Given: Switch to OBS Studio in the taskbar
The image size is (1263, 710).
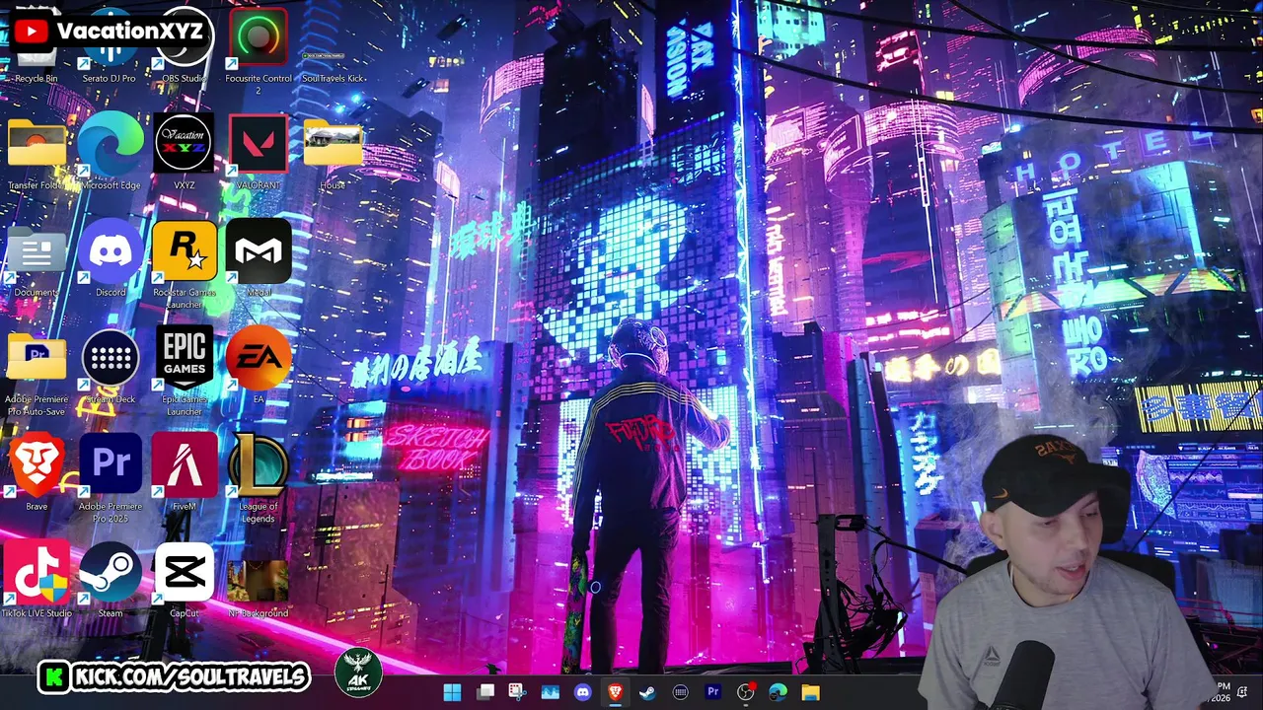Looking at the screenshot, I should coord(745,692).
